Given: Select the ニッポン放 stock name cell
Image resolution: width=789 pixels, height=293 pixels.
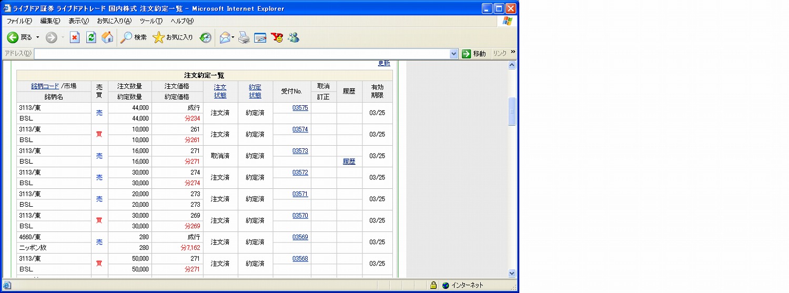Looking at the screenshot, I should [54, 248].
